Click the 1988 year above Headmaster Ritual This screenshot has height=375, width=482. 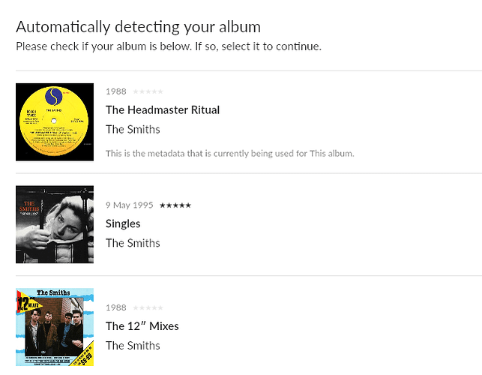(x=116, y=91)
